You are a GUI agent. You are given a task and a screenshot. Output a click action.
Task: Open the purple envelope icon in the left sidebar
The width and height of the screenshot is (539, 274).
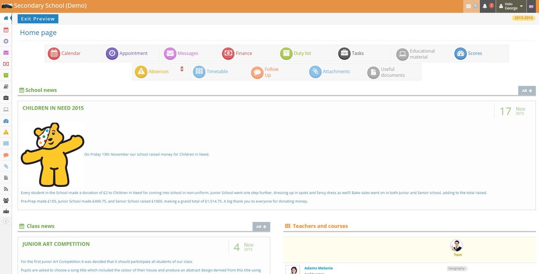pyautogui.click(x=6, y=53)
